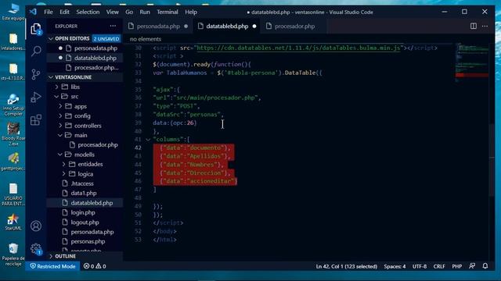Open Papelera de reciclaje desktop icon

13,254
